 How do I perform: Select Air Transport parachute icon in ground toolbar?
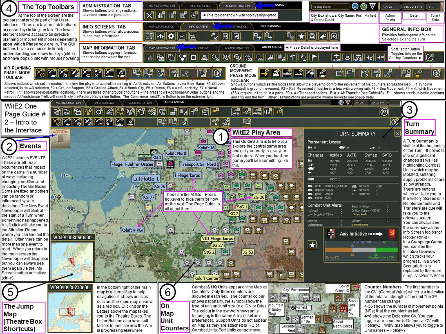point(310,74)
